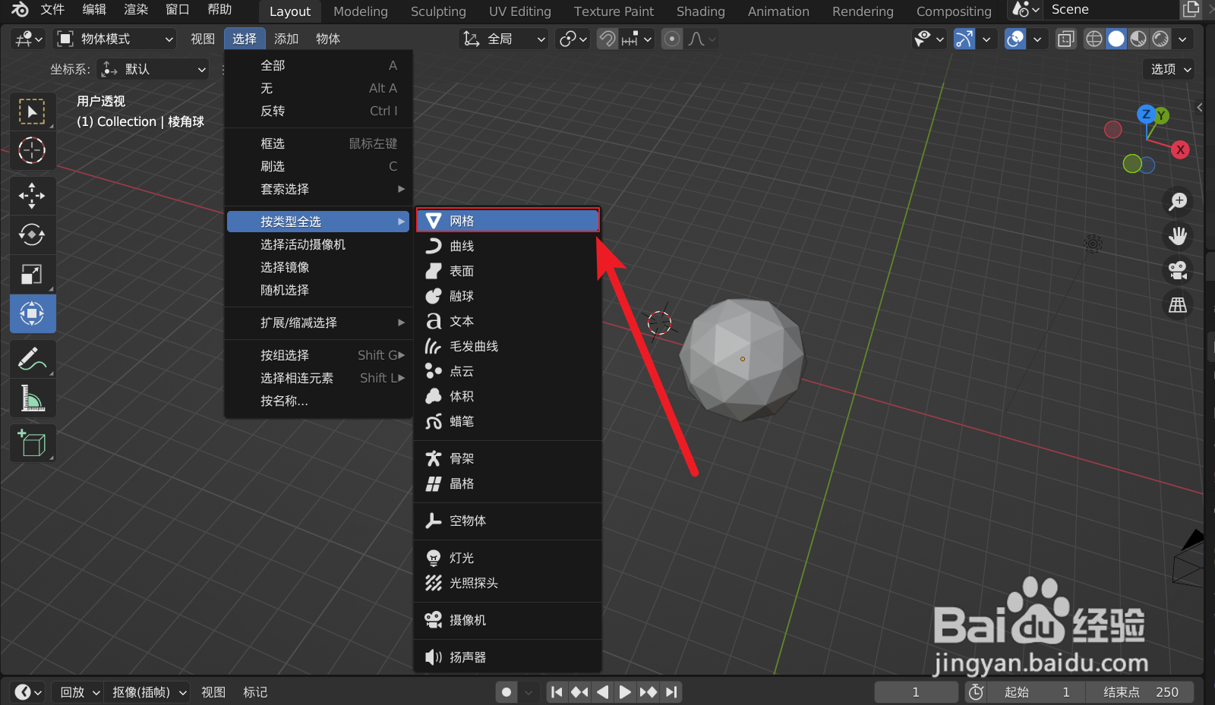Open pivot point dropdown

[573, 39]
